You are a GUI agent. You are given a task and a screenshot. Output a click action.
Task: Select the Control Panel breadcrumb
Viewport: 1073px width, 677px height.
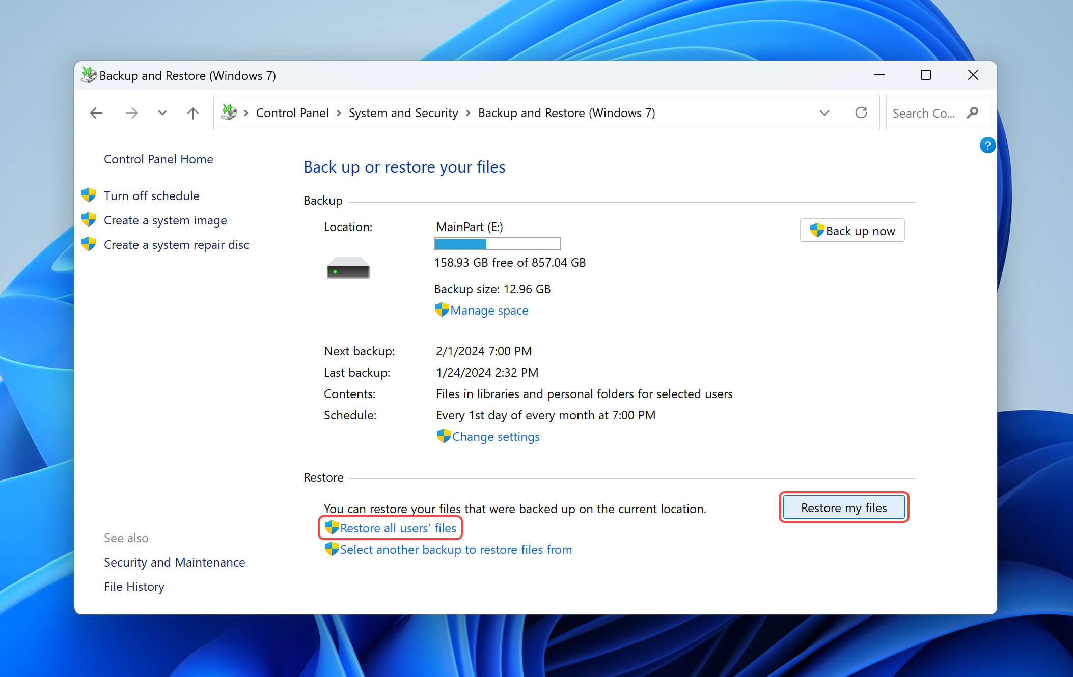tap(292, 113)
